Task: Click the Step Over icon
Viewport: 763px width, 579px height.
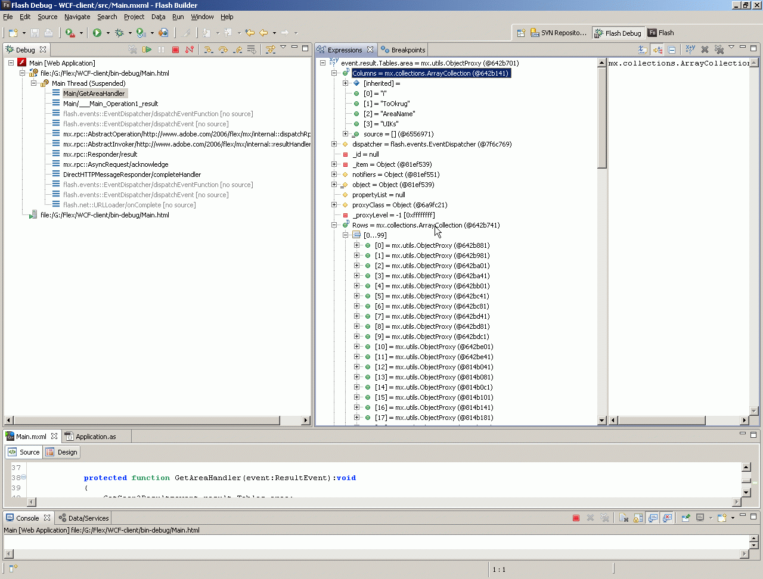Action: pyautogui.click(x=223, y=49)
